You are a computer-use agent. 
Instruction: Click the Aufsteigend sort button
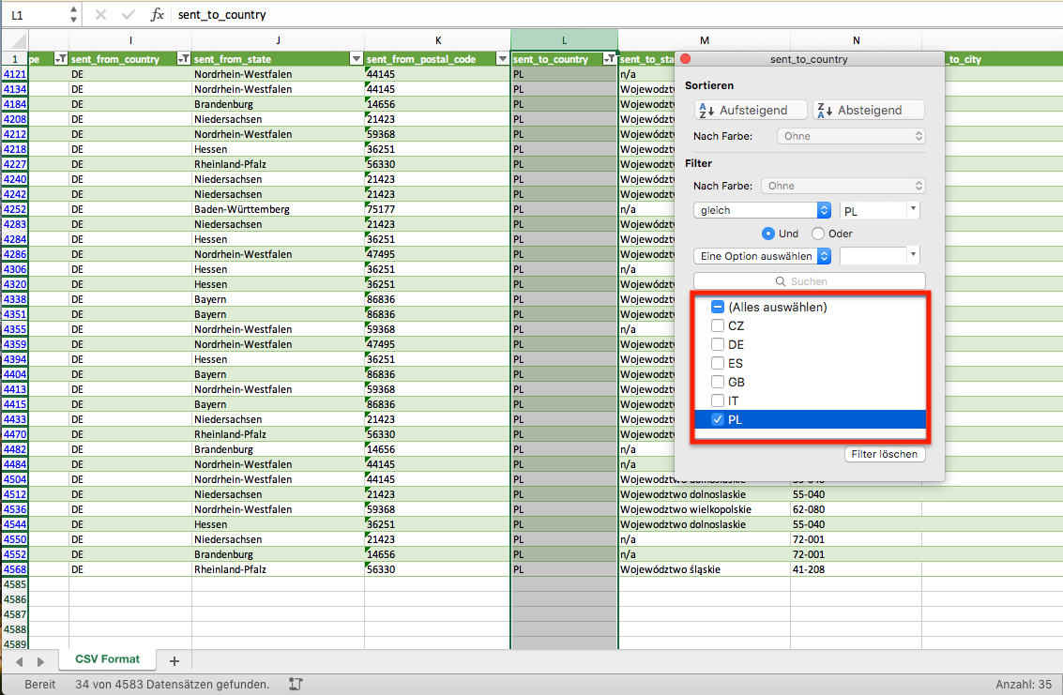(751, 110)
